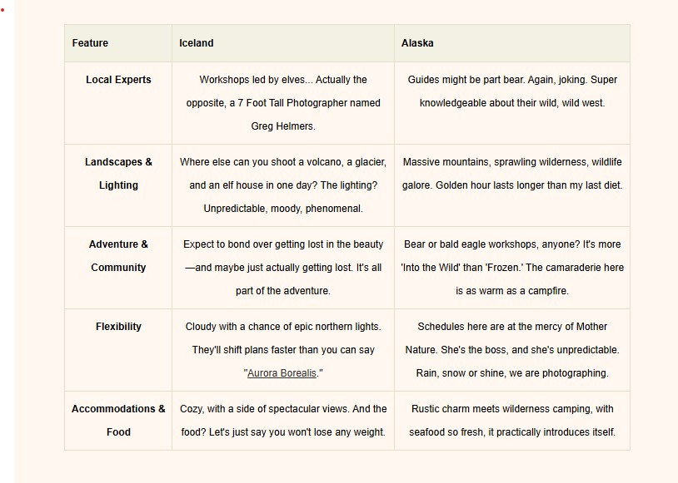Select the Adventure & Community row label

pyautogui.click(x=118, y=256)
